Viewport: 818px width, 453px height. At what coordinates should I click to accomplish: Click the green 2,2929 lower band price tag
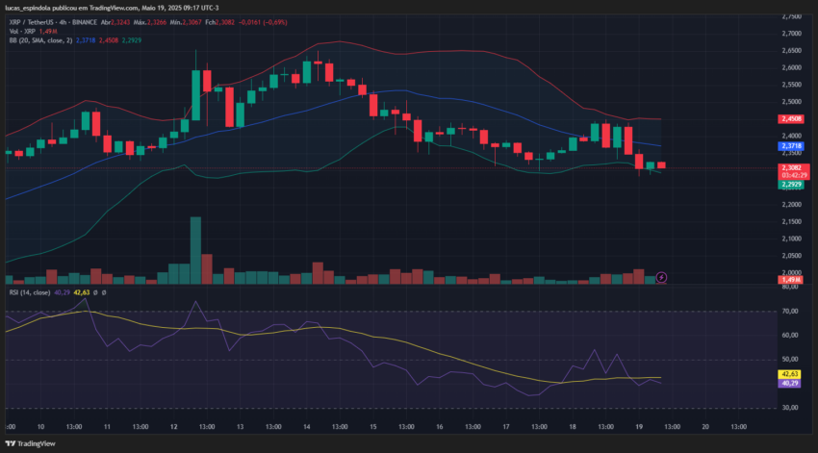pyautogui.click(x=791, y=185)
